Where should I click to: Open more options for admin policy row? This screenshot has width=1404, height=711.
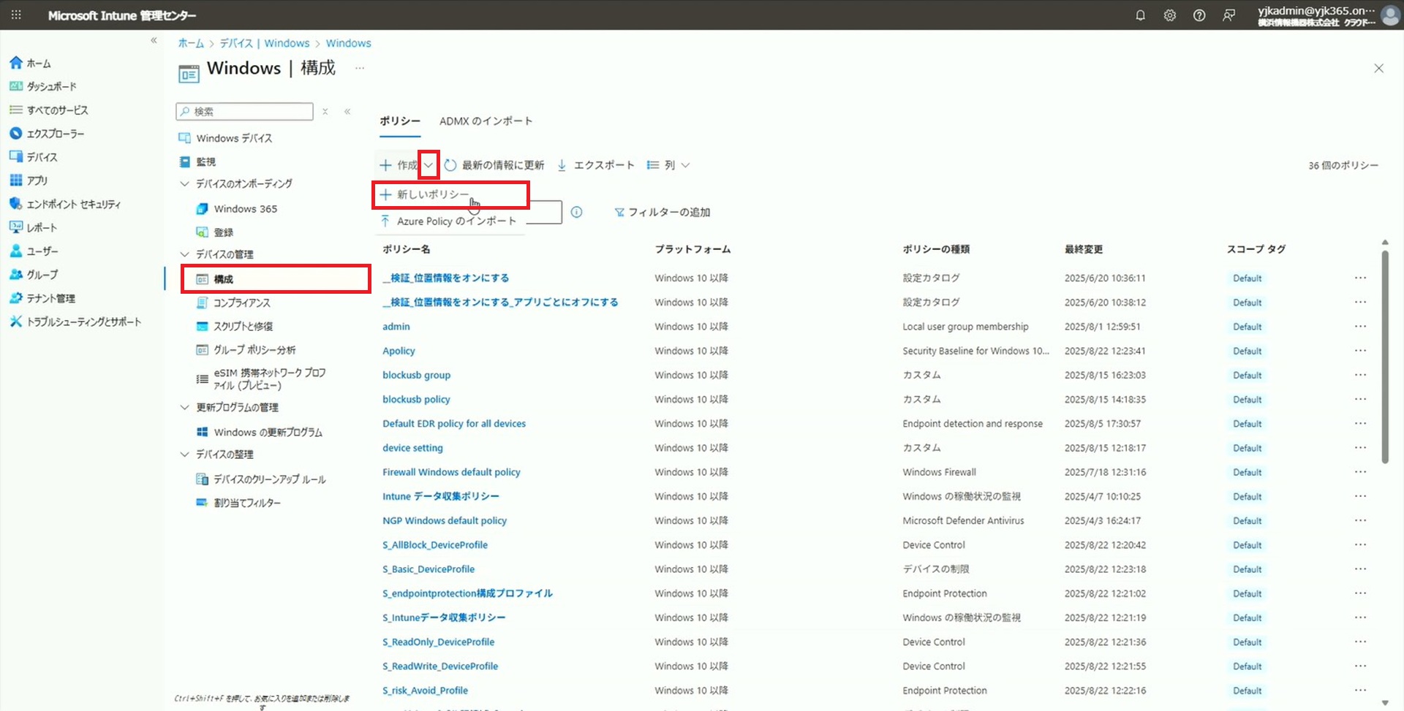click(x=1359, y=327)
